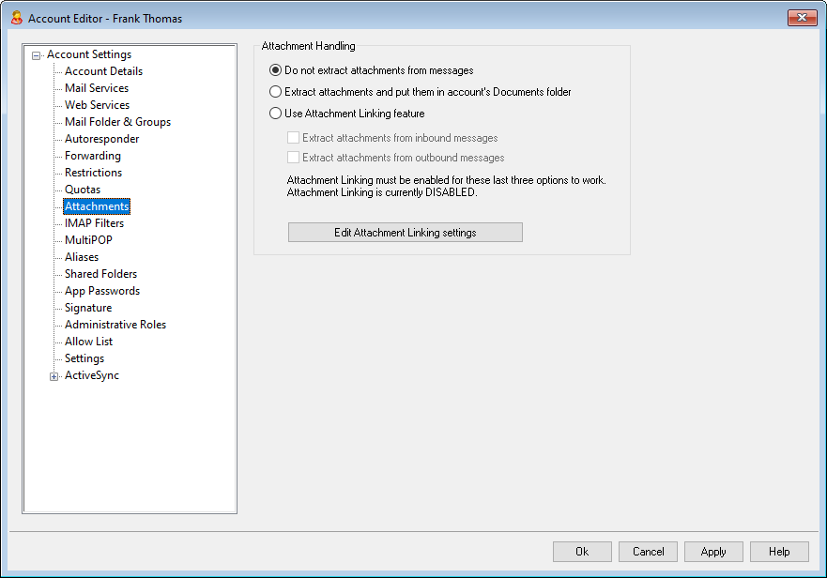The height and width of the screenshot is (578, 827).
Task: Collapse the Account Settings tree node
Action: (37, 55)
